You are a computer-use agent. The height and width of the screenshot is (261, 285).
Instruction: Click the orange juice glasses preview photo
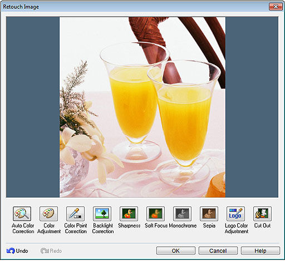coord(142,107)
